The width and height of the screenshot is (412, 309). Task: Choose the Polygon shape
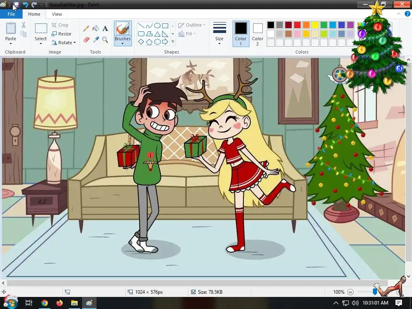pyautogui.click(x=149, y=34)
